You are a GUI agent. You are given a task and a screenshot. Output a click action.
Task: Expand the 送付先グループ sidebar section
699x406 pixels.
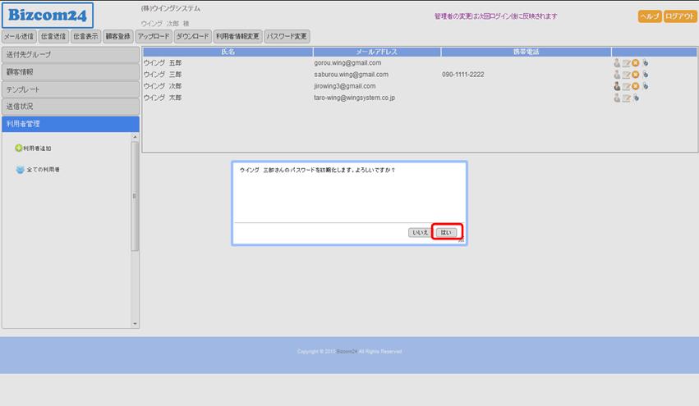(x=70, y=55)
